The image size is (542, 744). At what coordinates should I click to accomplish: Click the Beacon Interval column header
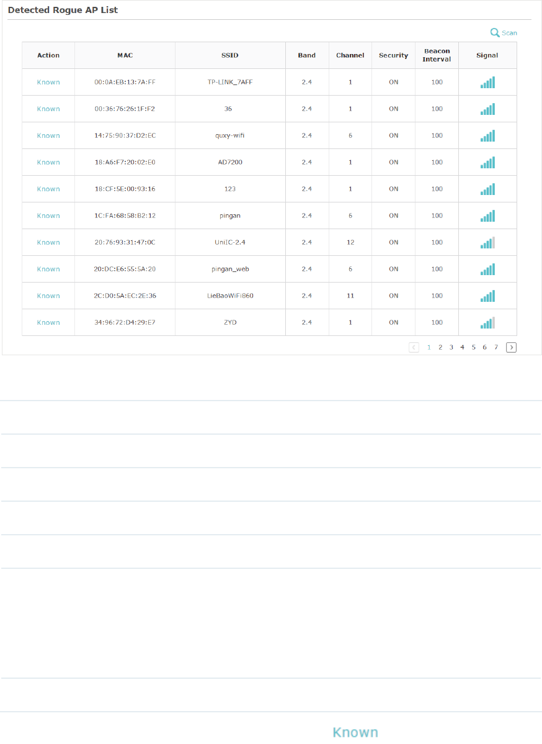click(x=437, y=55)
